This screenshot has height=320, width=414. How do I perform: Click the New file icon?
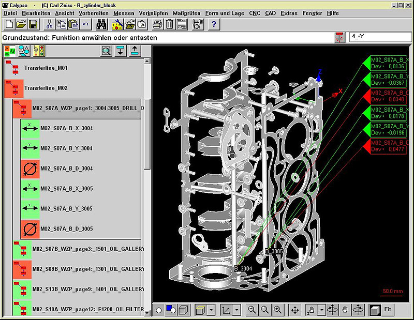coord(9,24)
